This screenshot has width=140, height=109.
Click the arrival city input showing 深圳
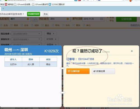coord(60,19)
